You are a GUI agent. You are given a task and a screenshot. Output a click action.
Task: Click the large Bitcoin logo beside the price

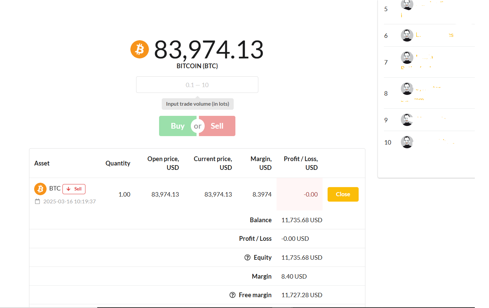pyautogui.click(x=139, y=49)
